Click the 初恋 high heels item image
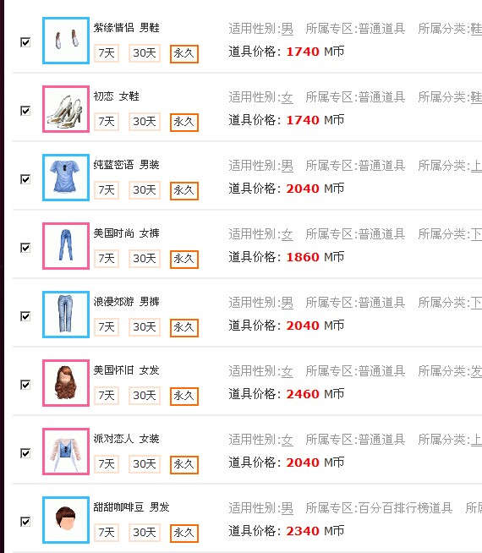Image resolution: width=482 pixels, height=553 pixels. pos(66,109)
